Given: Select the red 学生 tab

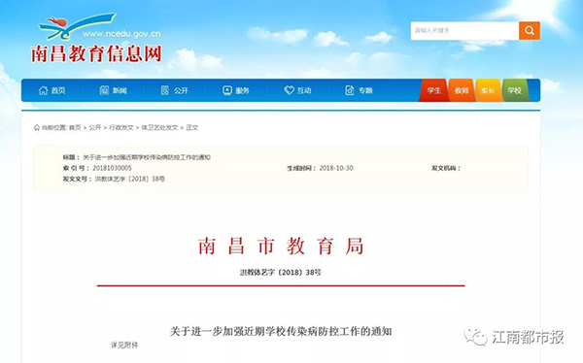Looking at the screenshot, I should (433, 90).
